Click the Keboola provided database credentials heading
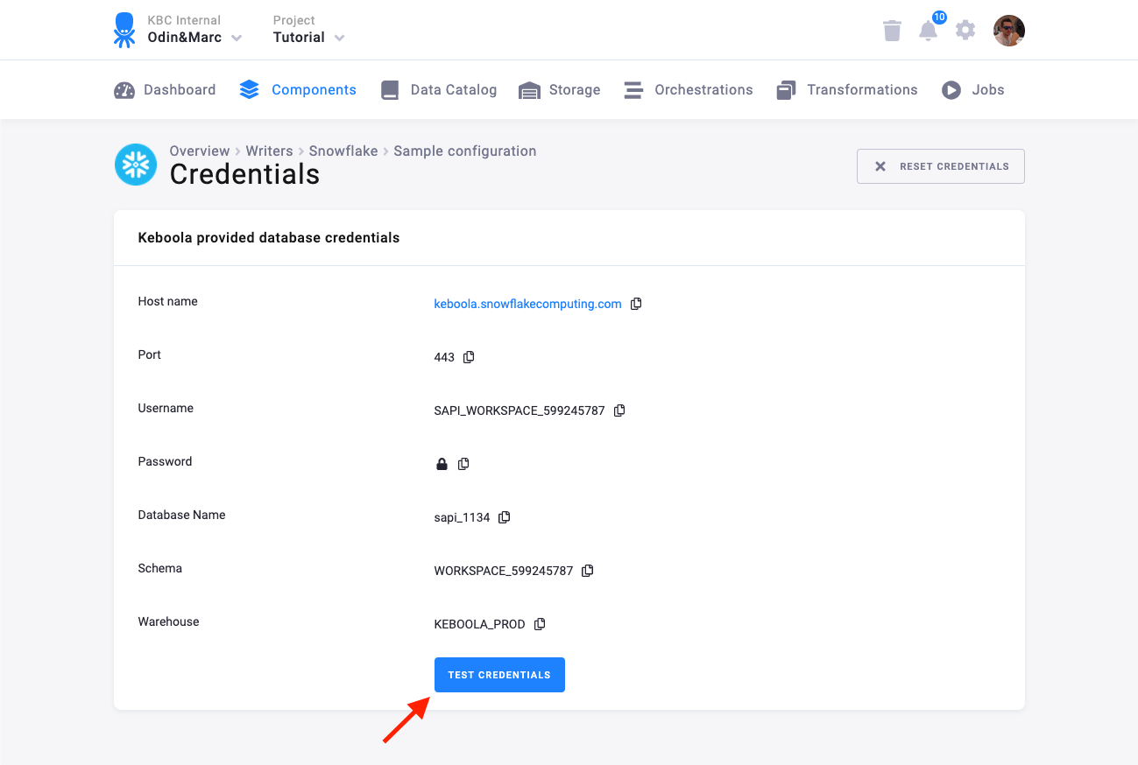The image size is (1138, 765). pos(269,237)
